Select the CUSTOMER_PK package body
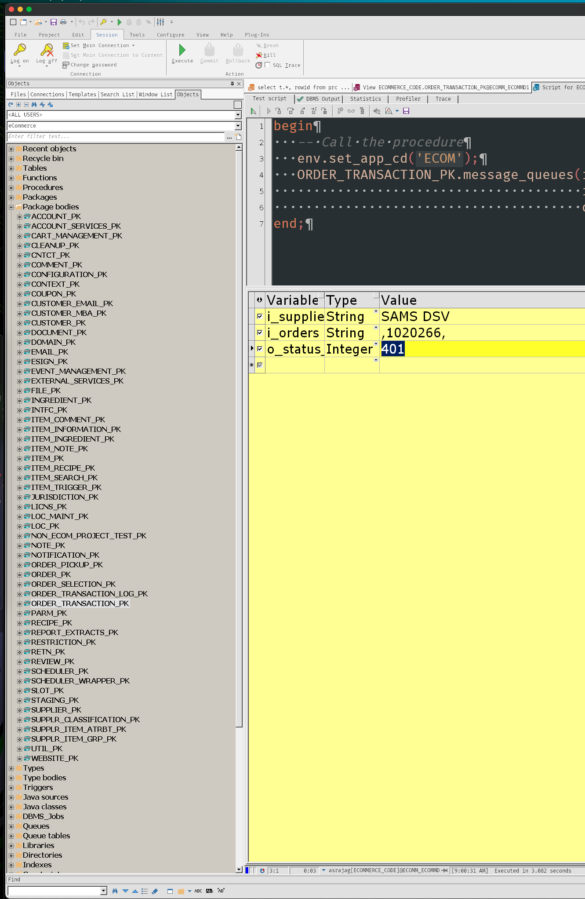The height and width of the screenshot is (899, 585). [58, 323]
